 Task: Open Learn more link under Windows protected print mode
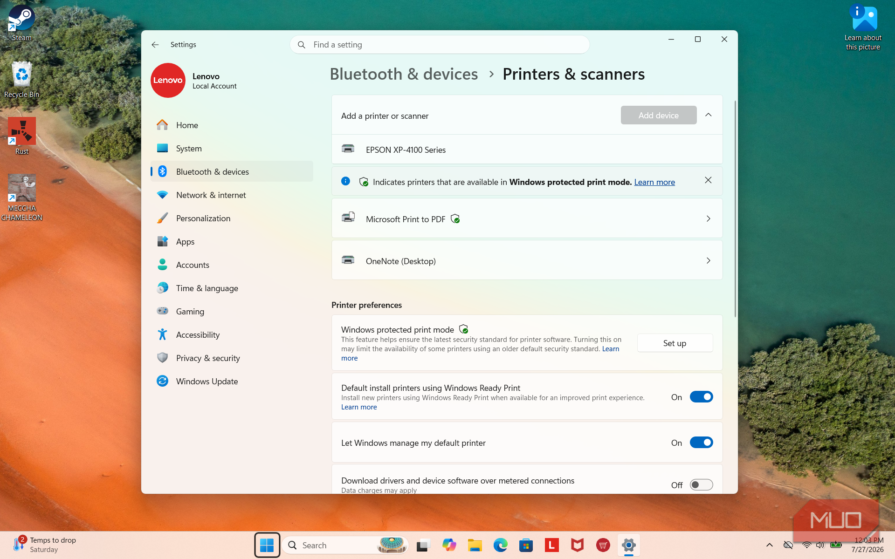click(x=611, y=349)
